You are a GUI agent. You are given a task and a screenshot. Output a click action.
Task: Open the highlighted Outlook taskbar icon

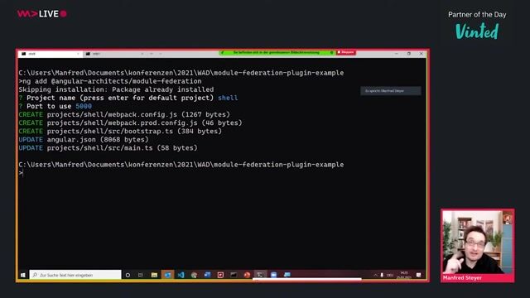167,275
